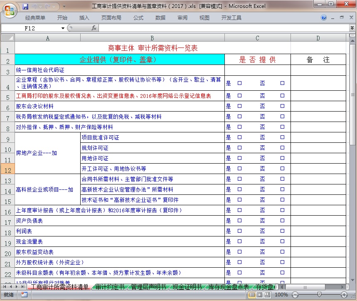Check 是 box for 外方股权统计表
Image resolution: width=357 pixels, height=301 pixels.
[239, 262]
